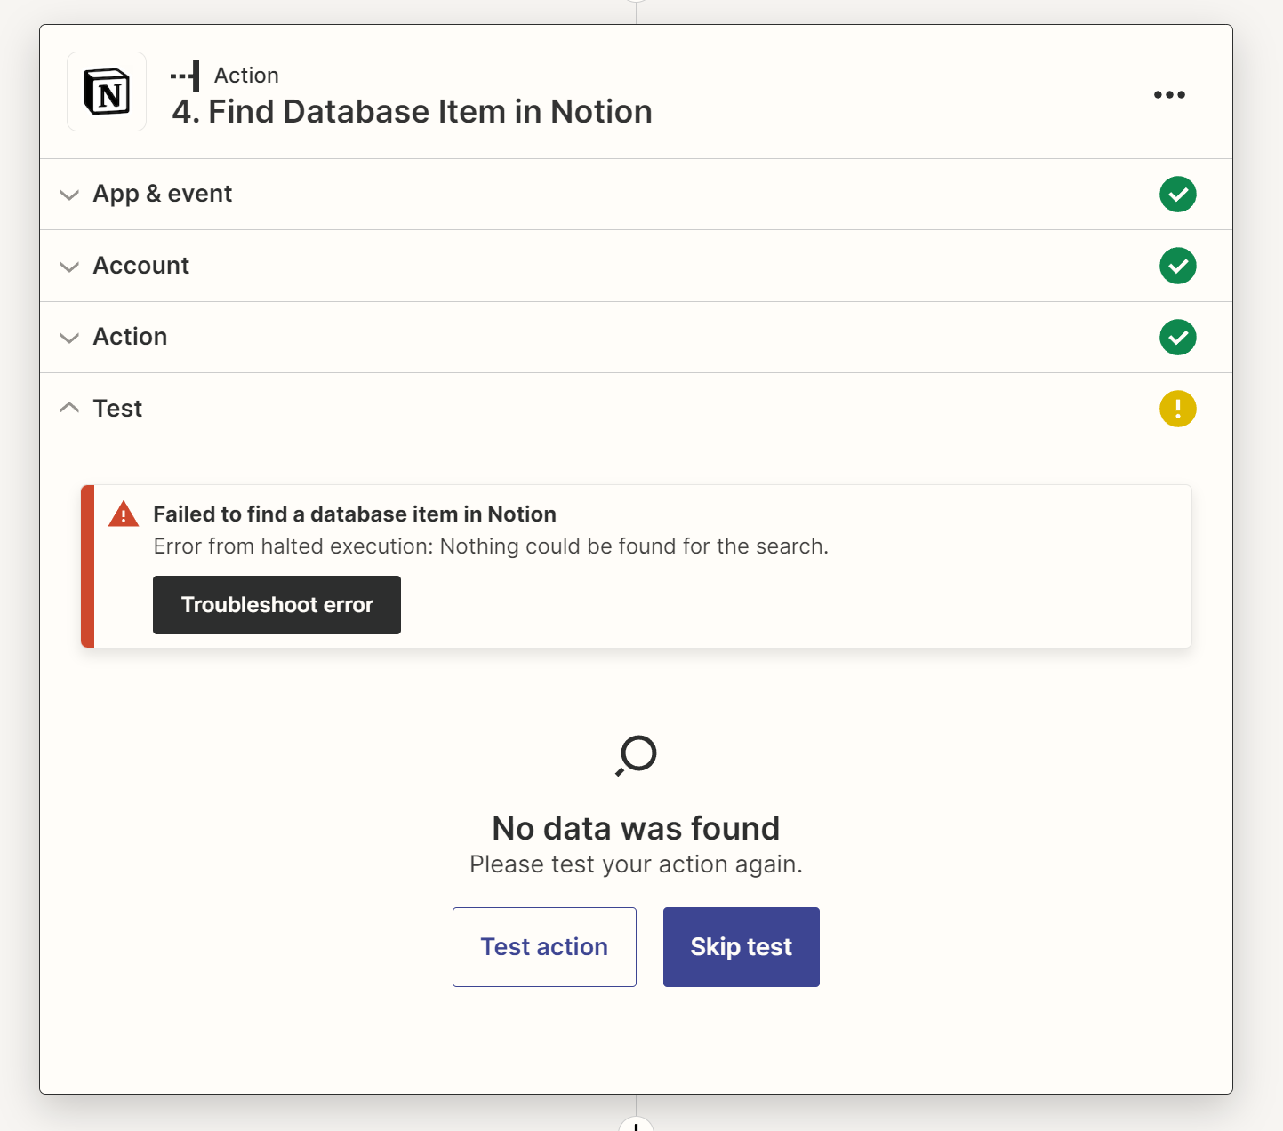This screenshot has height=1131, width=1283.
Task: Click the Notion app logo icon
Action: pos(107,92)
